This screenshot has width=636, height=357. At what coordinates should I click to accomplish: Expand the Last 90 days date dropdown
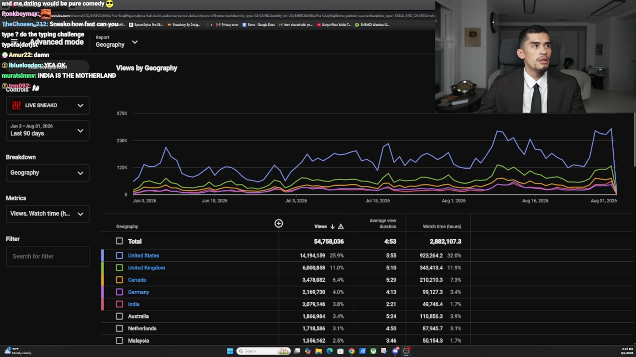point(48,131)
